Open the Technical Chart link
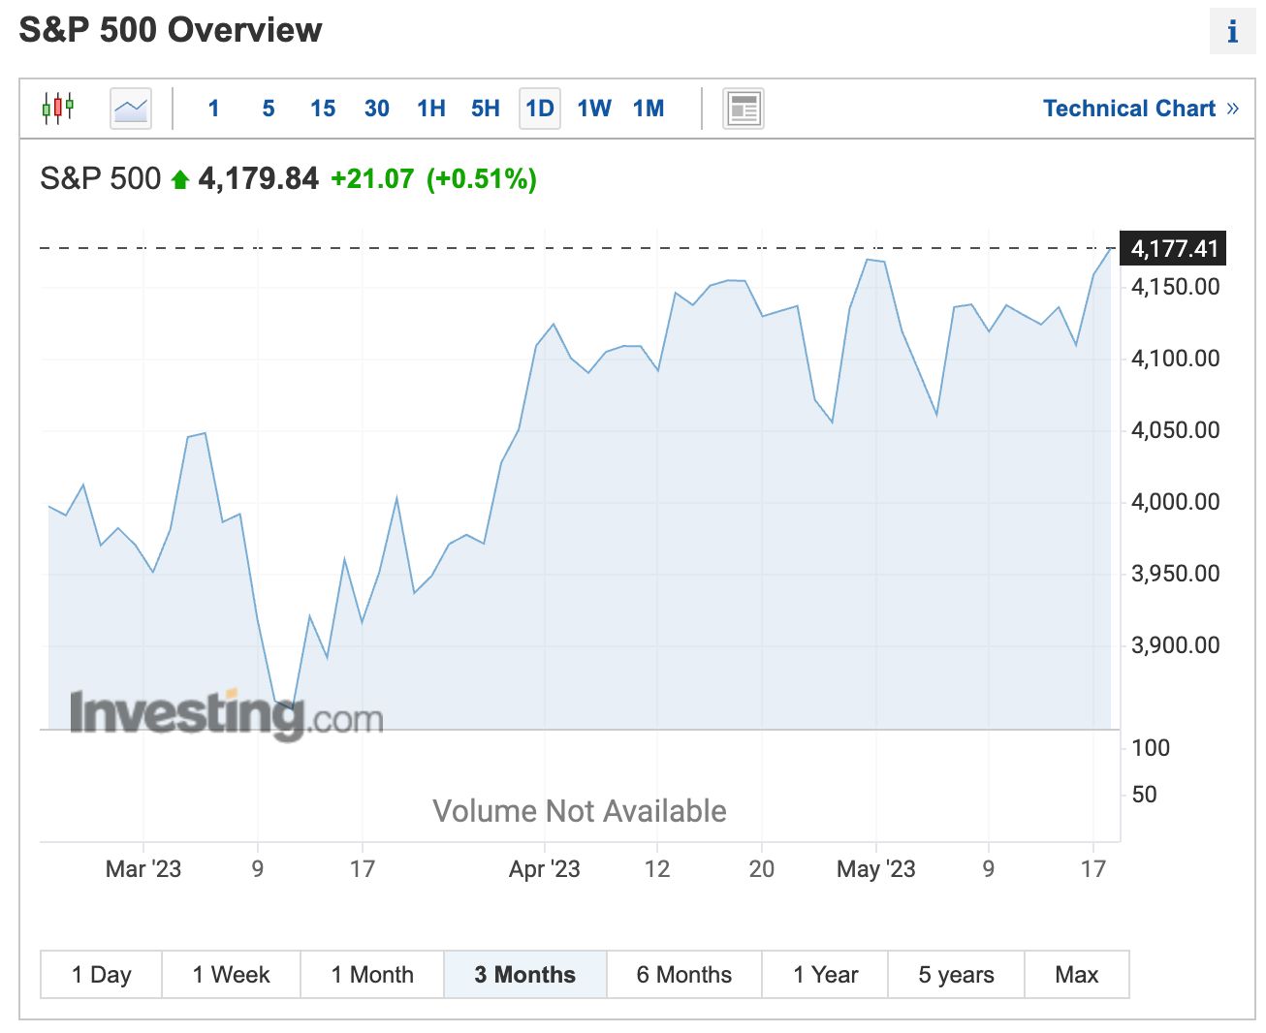This screenshot has width=1266, height=1033. (x=1141, y=109)
